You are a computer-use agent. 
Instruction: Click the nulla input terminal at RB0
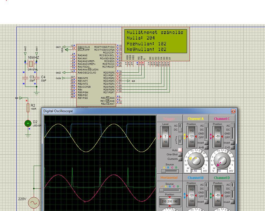(63, 78)
